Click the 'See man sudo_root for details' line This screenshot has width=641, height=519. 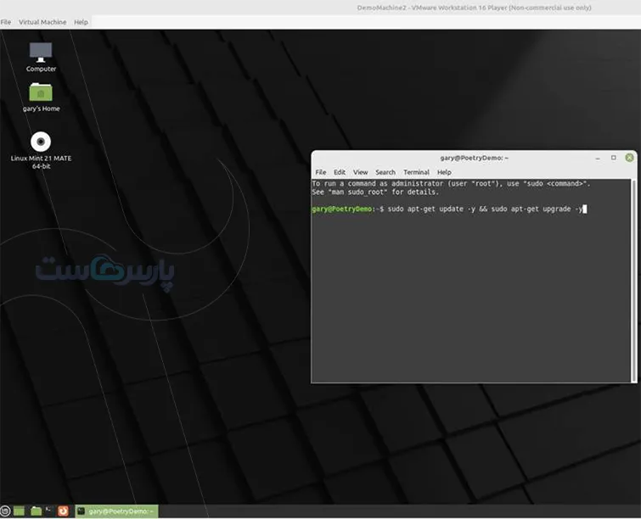(x=375, y=192)
